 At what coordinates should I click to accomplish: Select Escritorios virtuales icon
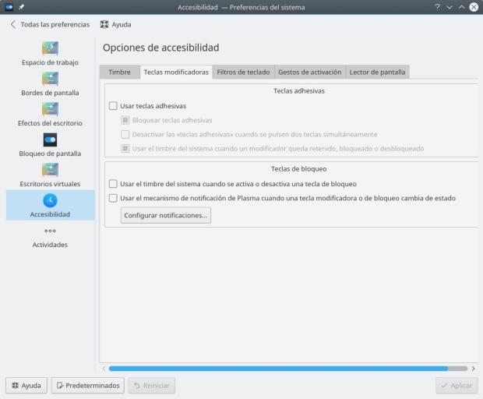coord(50,169)
